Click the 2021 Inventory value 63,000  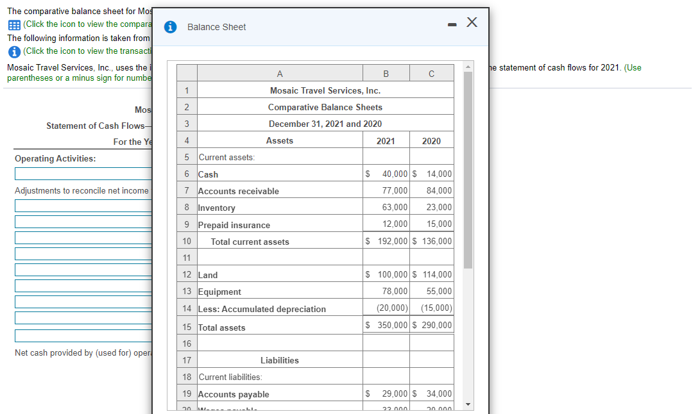(x=395, y=207)
